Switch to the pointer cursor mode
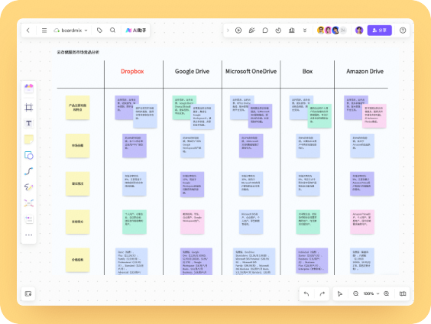This screenshot has height=324, width=431. pos(340,293)
